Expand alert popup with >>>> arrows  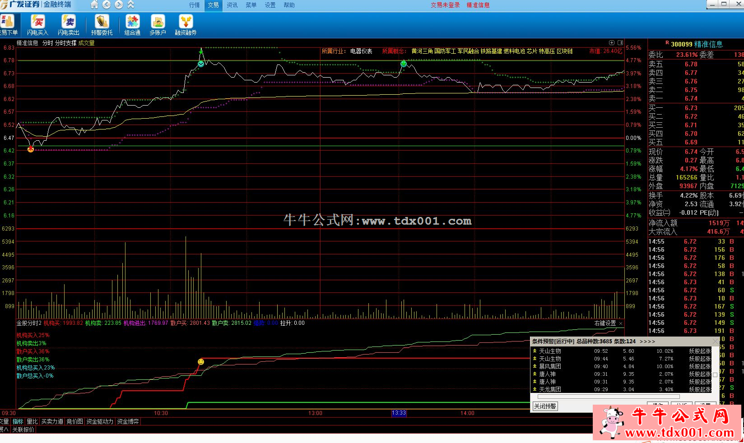pos(647,341)
